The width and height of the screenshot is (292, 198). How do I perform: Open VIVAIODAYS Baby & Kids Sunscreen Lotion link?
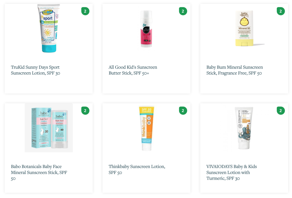coord(231,172)
